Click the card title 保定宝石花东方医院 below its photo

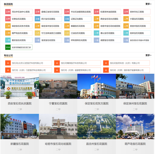(x=96, y=104)
